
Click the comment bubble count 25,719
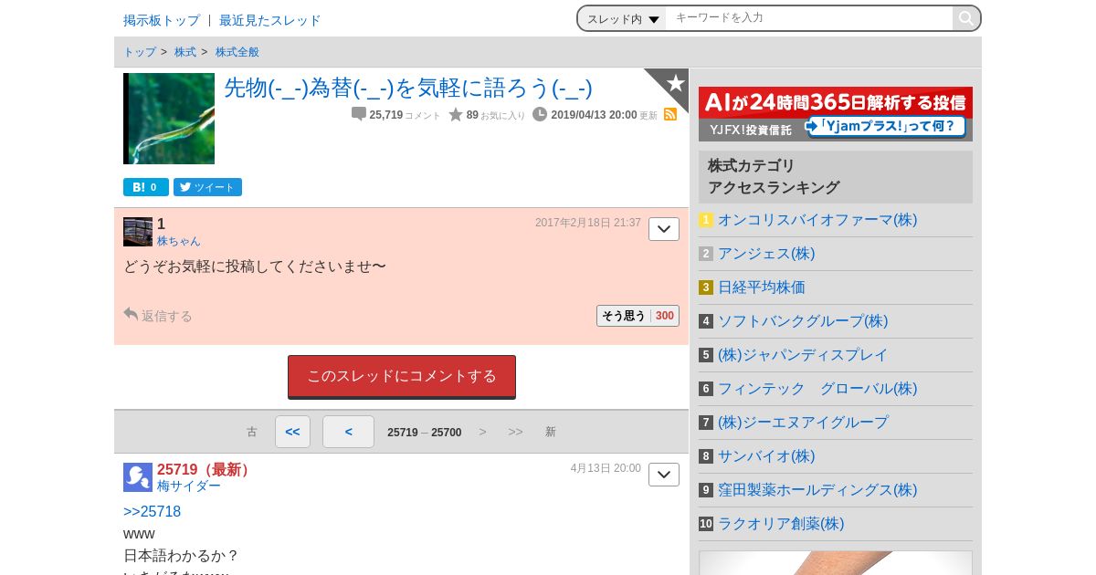pos(395,115)
